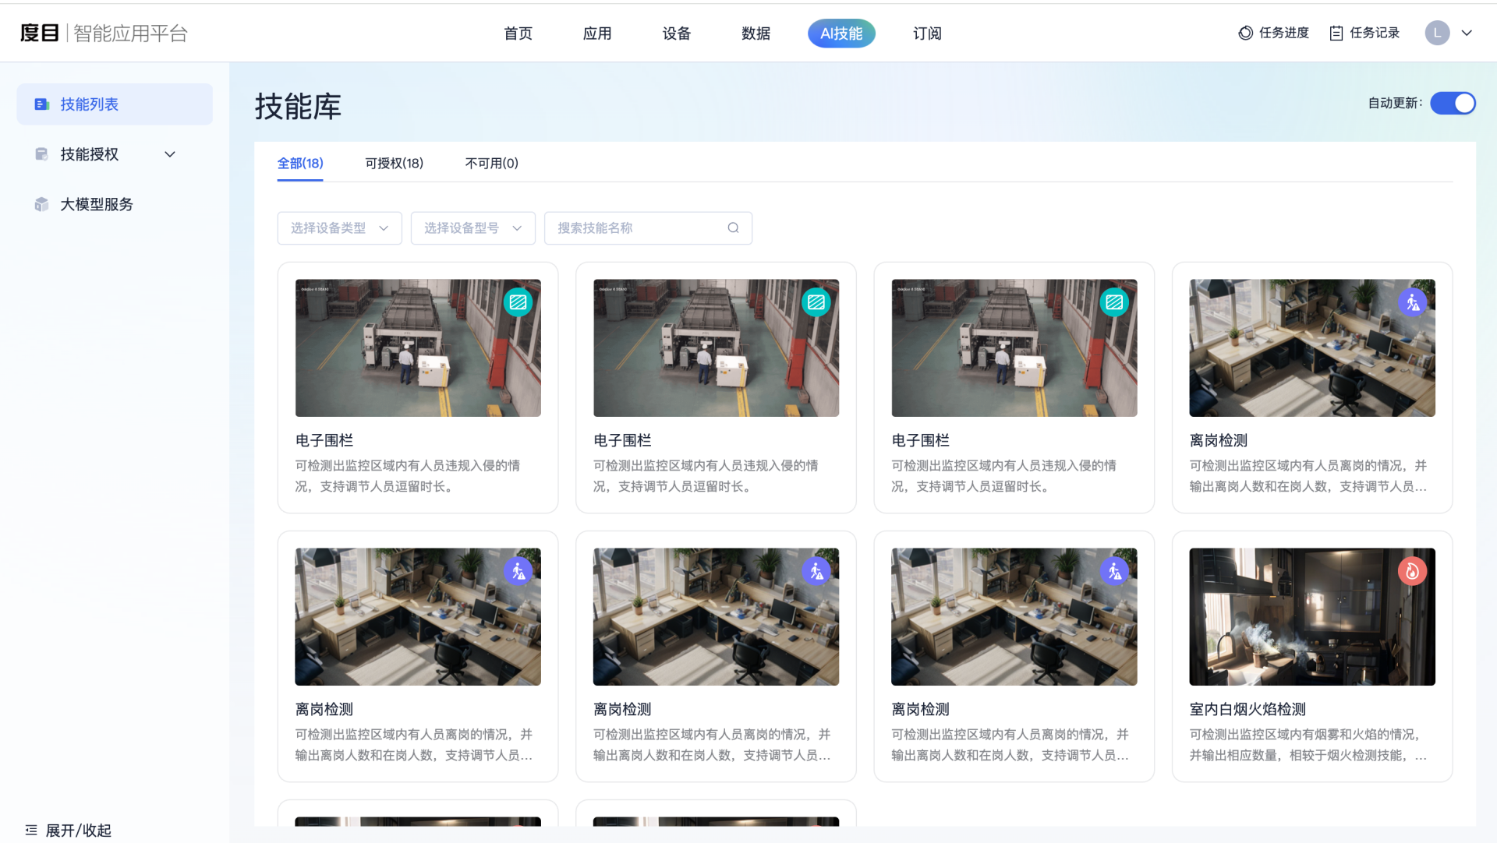Open the 选择设备型号 dropdown

[x=472, y=228]
